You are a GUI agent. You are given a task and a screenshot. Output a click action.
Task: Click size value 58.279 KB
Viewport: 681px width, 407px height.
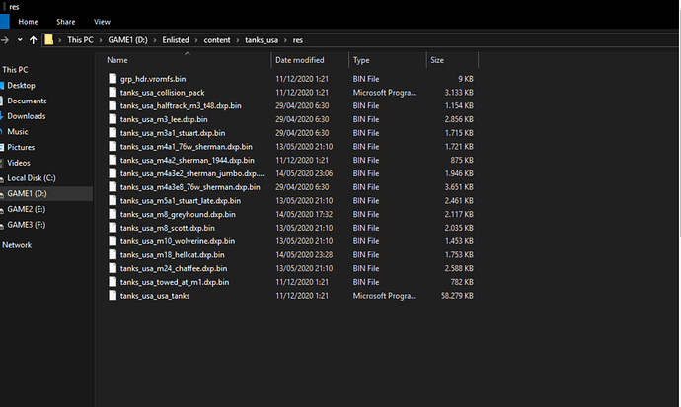coord(457,296)
